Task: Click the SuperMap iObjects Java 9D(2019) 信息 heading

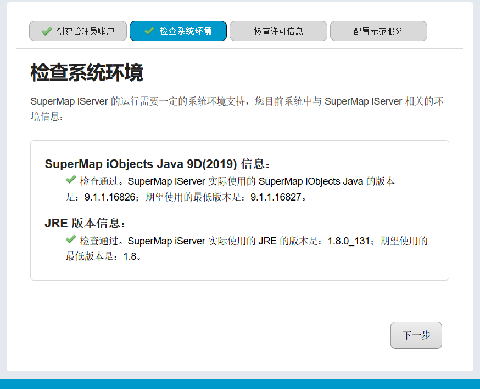Action: [x=158, y=164]
